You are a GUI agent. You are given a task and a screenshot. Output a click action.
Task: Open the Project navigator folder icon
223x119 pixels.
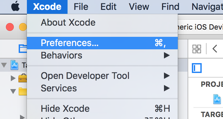23,49
